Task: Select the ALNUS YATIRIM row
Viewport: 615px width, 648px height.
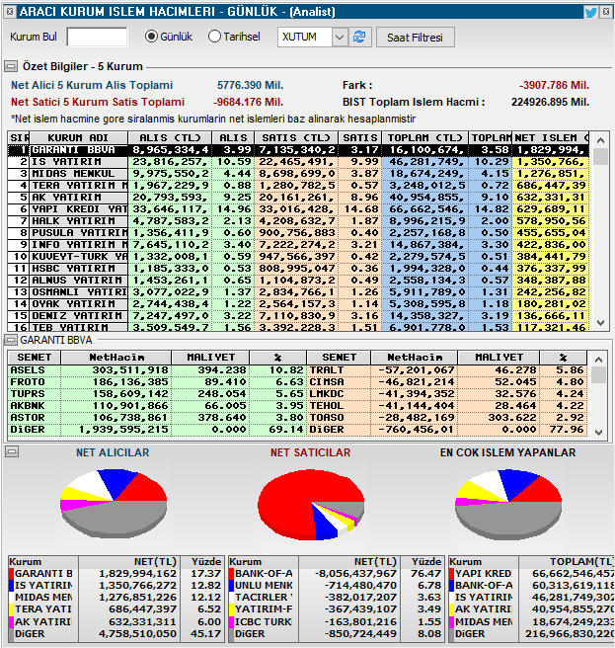Action: 298,281
